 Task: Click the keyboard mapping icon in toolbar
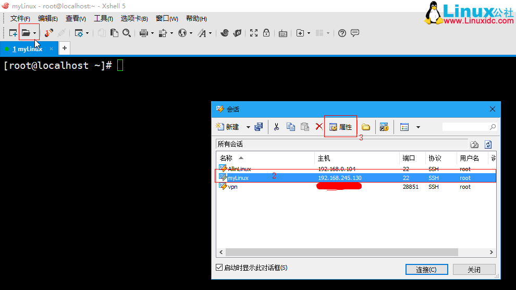282,33
